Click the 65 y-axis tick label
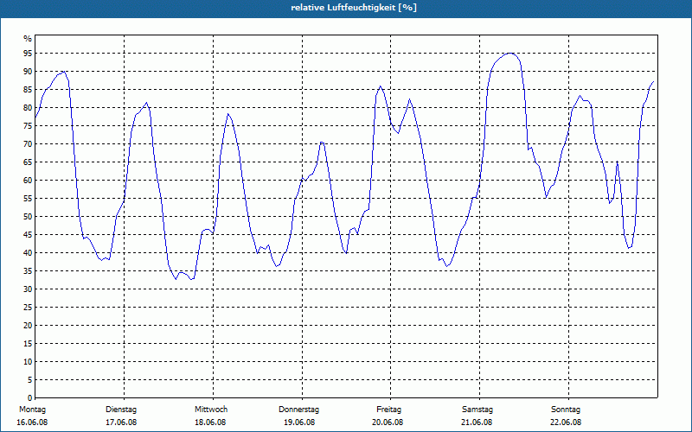Screen dimensions: 692x432 [x=28, y=162]
